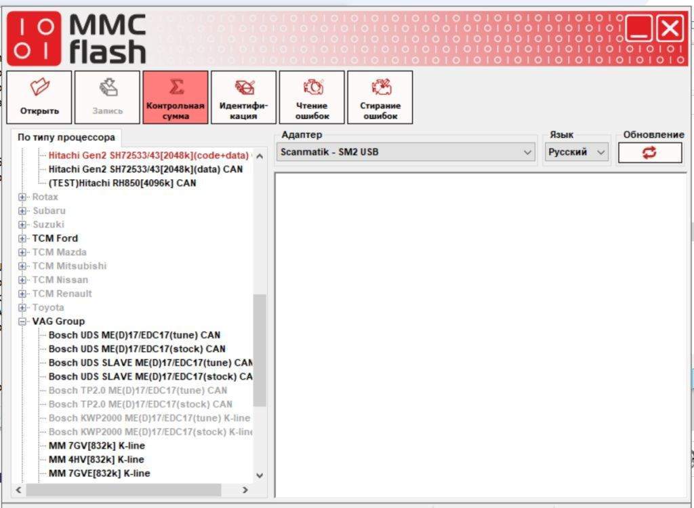Screen dimensions: 694x508
Task: Click the tree's vertical scrollbar up arrow
Action: coord(260,156)
